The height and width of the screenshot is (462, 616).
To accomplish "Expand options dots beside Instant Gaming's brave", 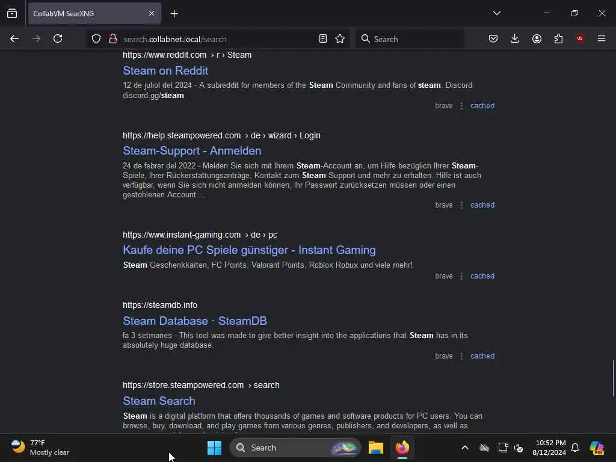I will 461,277.
